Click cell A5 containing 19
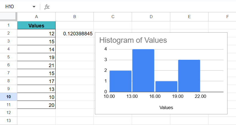The image size is (236, 125). coord(36,57)
